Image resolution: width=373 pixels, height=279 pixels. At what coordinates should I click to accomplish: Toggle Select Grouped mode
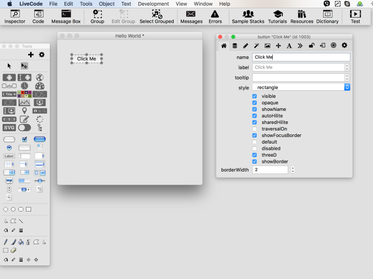click(157, 17)
